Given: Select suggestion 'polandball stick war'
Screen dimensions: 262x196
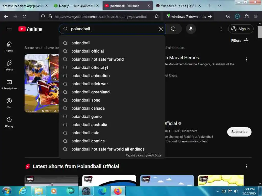Looking at the screenshot, I should (x=112, y=84).
